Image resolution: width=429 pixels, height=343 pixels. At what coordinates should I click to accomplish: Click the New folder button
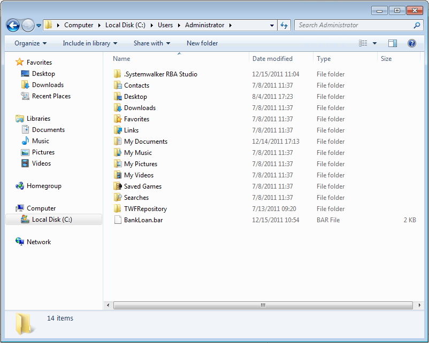202,43
